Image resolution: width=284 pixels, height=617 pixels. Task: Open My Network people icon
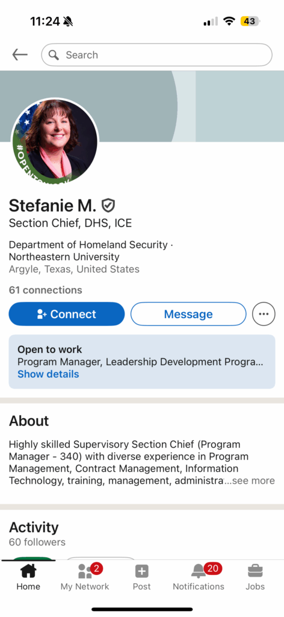tap(85, 571)
